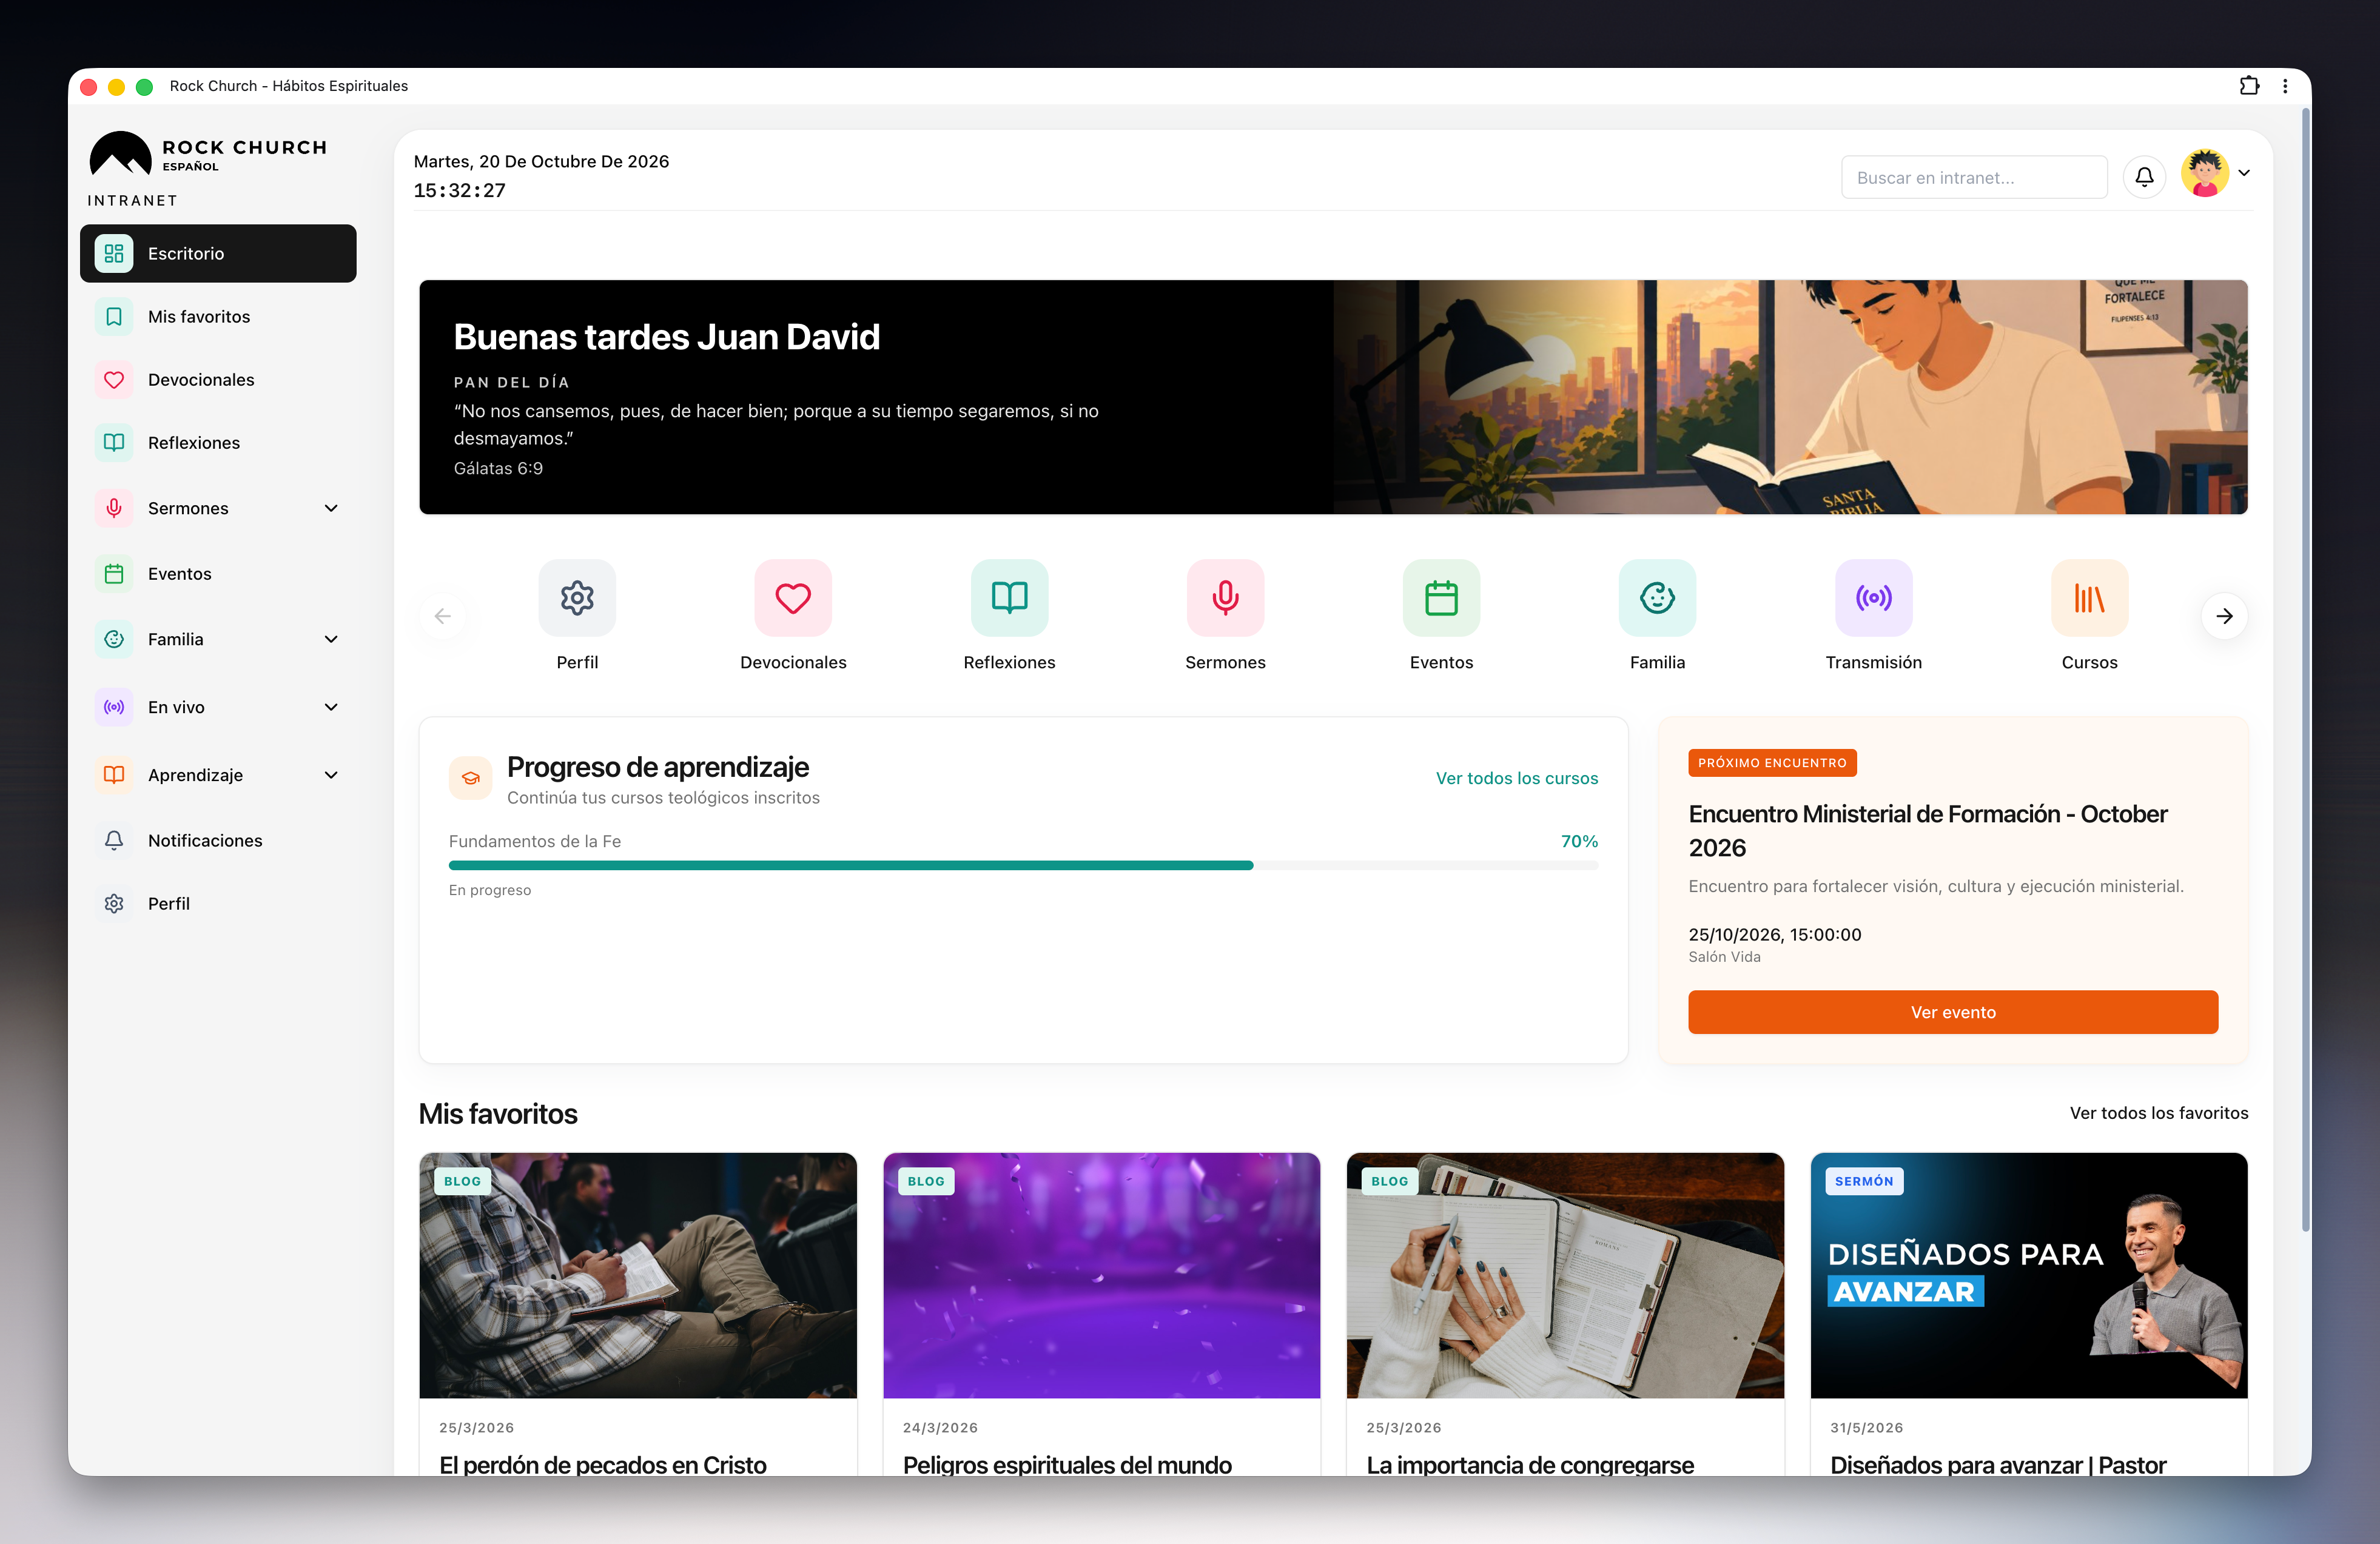Follow the Ver todos los cursos link
2380x1544 pixels.
1516,778
